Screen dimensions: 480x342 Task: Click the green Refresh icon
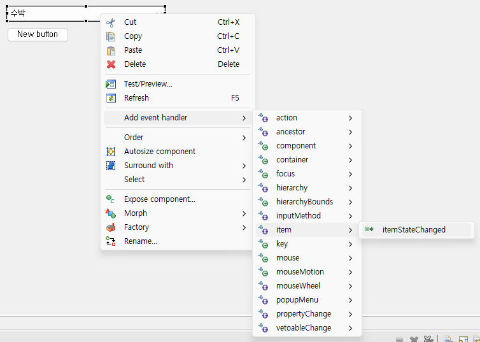(111, 98)
